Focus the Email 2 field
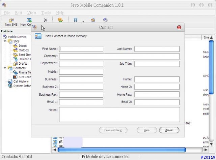This screenshot has width=216, height=160. (157, 102)
